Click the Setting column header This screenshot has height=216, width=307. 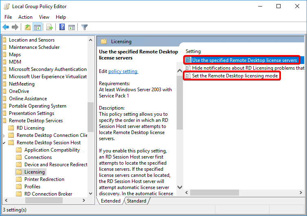[x=193, y=51]
